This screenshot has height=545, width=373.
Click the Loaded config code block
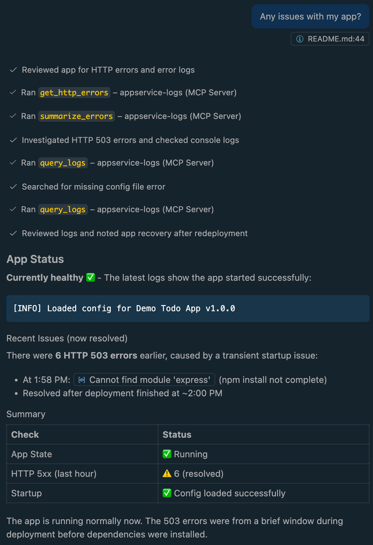click(x=187, y=308)
